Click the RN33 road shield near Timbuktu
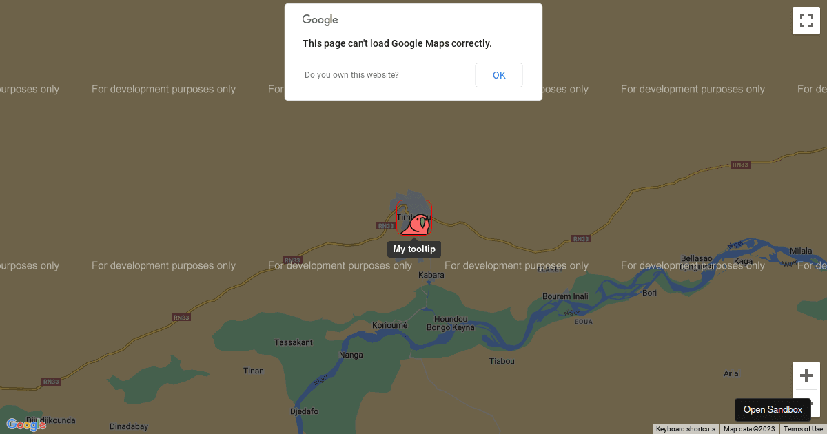827x434 pixels. [385, 226]
